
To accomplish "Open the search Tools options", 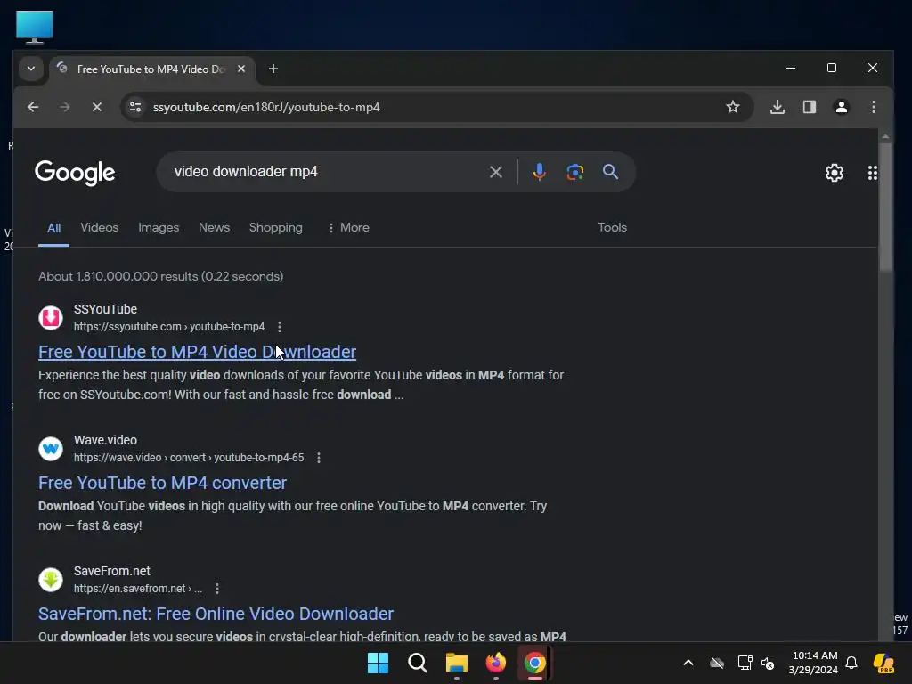I will [613, 227].
